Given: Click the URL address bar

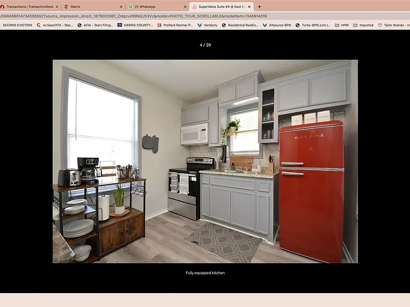Looking at the screenshot, I should click(205, 16).
